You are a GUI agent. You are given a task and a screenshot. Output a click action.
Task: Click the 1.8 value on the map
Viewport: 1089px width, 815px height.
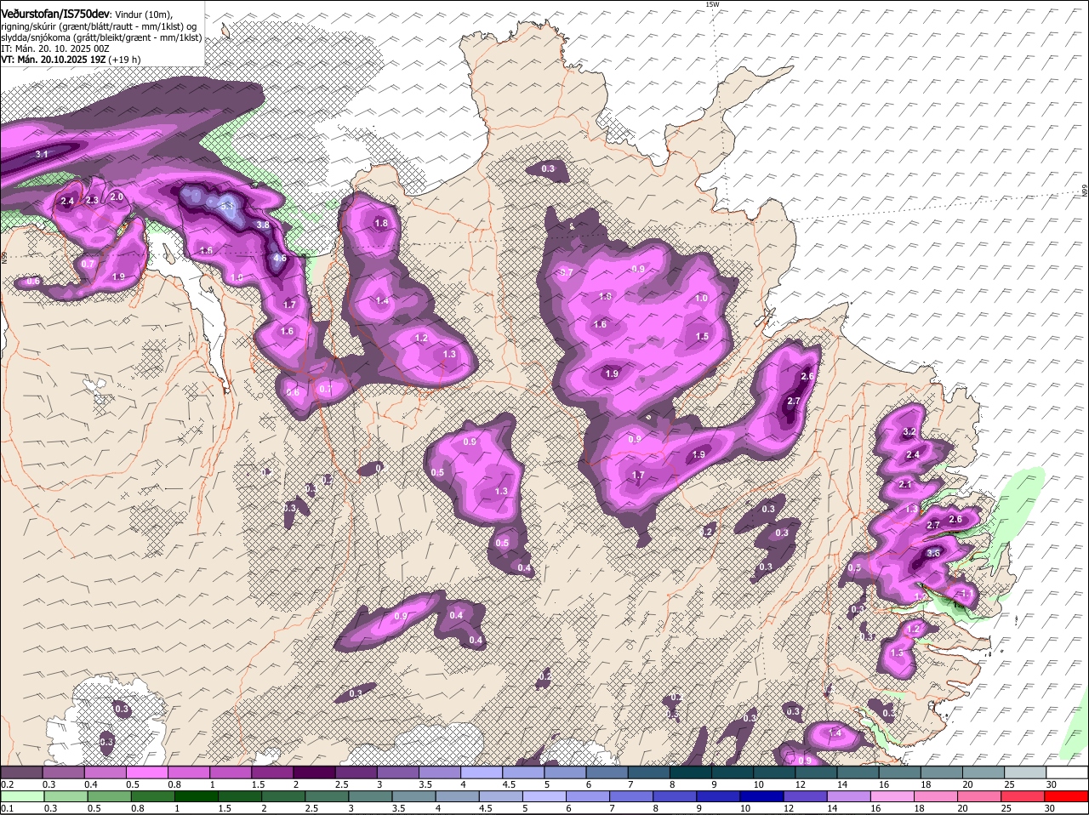381,224
